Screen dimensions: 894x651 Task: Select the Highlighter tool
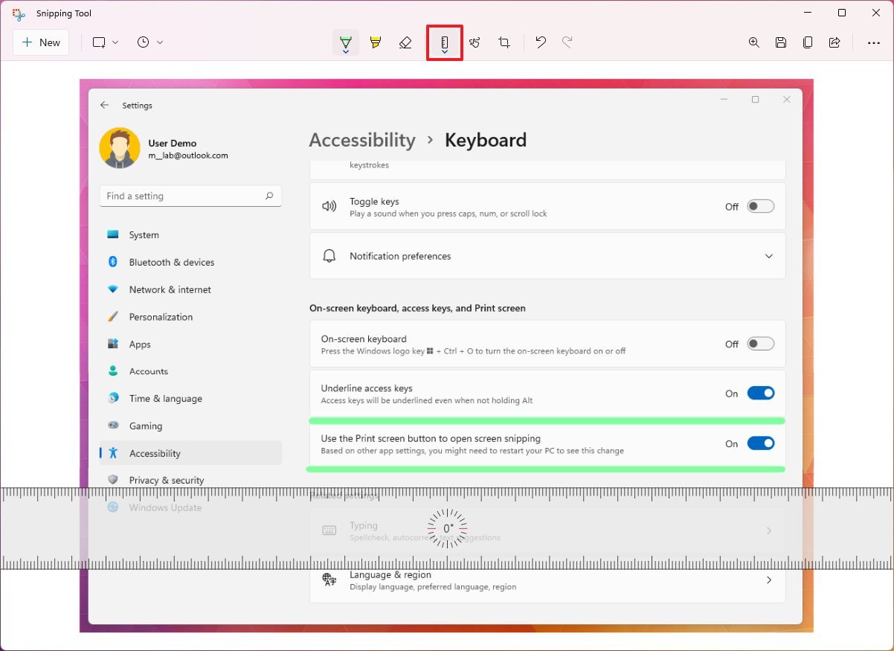(376, 42)
